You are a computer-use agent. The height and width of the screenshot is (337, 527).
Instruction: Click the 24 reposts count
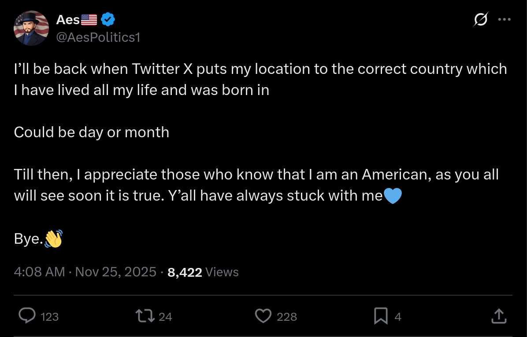165,317
